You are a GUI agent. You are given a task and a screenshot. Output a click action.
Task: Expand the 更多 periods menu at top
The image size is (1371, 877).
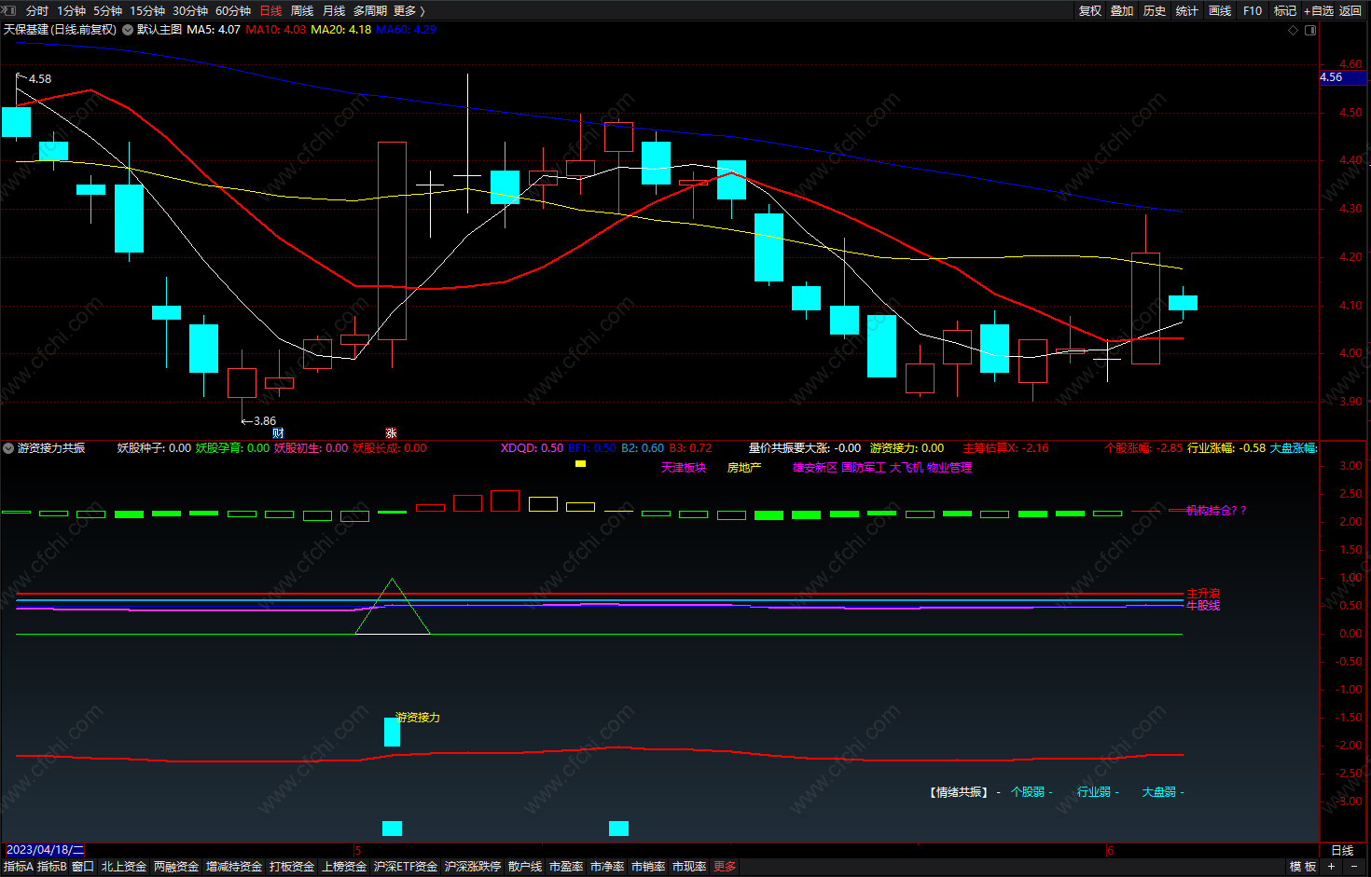coord(409,10)
